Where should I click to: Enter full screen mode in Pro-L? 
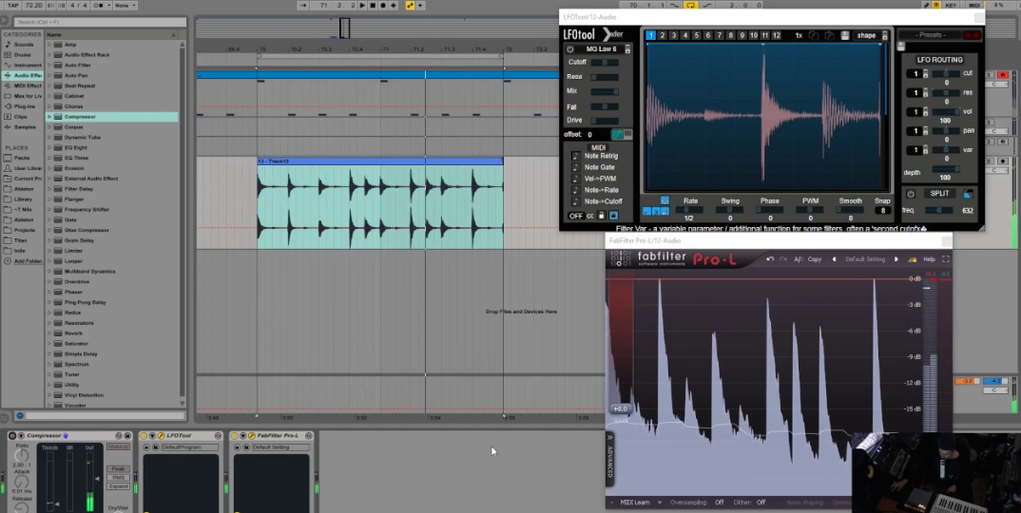[x=946, y=259]
